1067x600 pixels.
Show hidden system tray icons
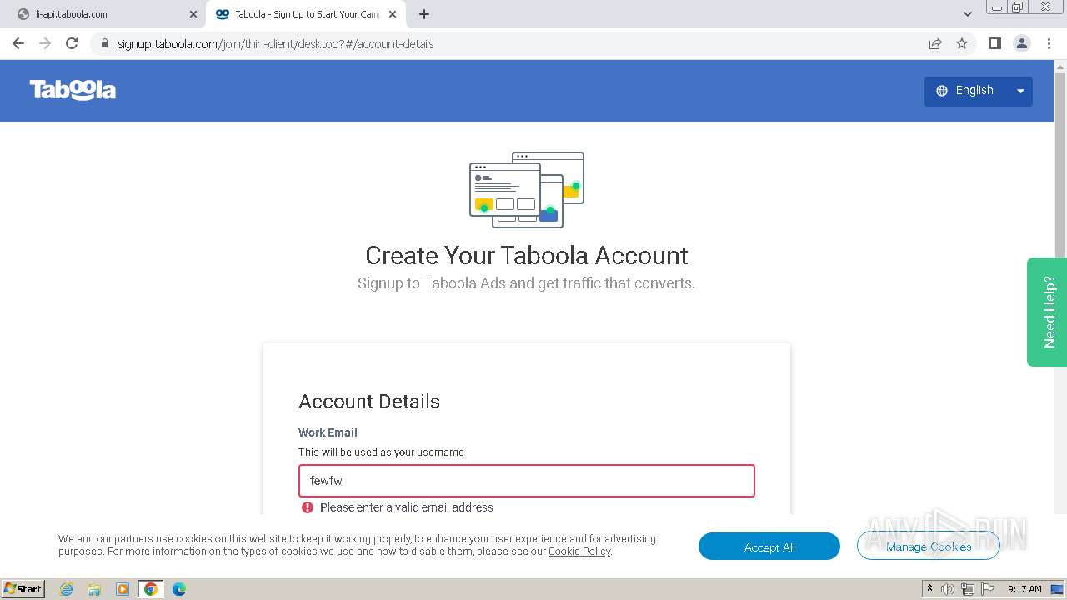click(x=930, y=589)
